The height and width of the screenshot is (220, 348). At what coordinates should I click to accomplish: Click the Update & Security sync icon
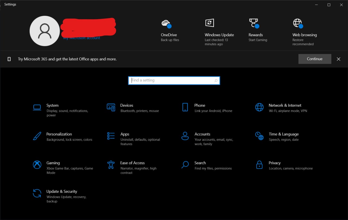(37, 193)
